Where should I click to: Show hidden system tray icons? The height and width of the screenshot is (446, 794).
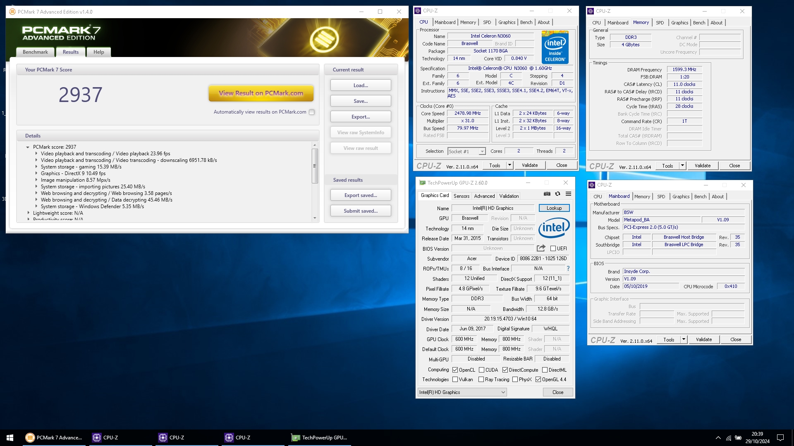tap(718, 438)
